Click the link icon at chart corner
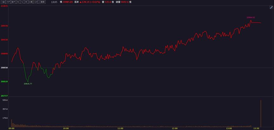The height and width of the screenshot is (130, 274). pyautogui.click(x=271, y=8)
